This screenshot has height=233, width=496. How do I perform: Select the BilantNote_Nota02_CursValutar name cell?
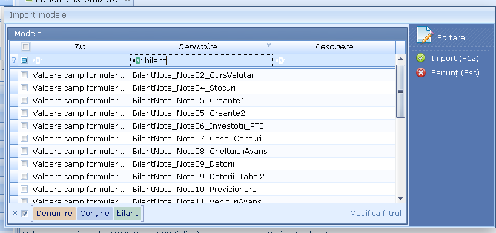coord(201,75)
